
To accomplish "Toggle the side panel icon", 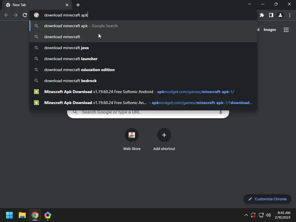I will (x=271, y=15).
